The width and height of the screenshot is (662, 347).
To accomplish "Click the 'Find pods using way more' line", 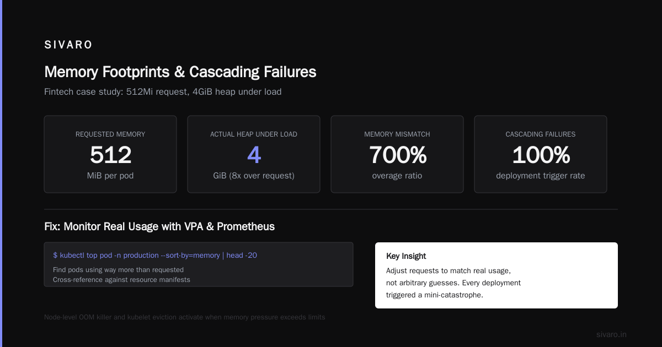I will [x=118, y=270].
